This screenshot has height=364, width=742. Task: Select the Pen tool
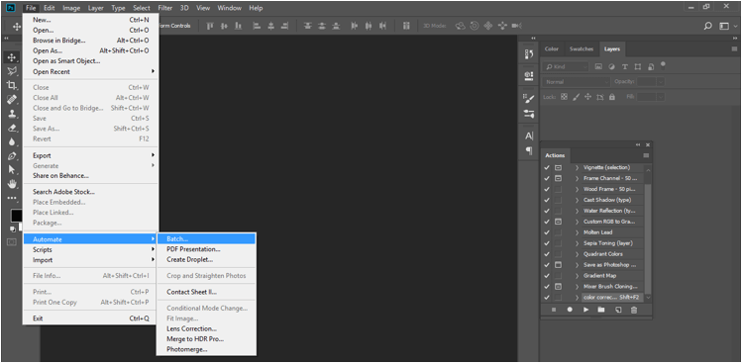(12, 156)
